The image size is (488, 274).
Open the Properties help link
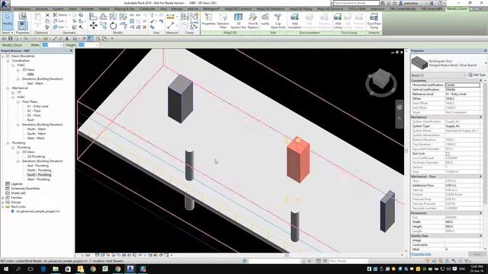click(x=421, y=254)
